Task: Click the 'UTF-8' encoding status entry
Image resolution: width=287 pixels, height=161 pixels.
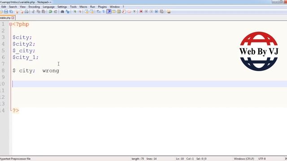Action: [x=262, y=159]
